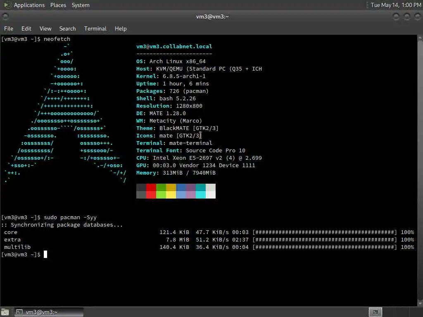Click the terminal vertical scrollbar

[x=420, y=170]
